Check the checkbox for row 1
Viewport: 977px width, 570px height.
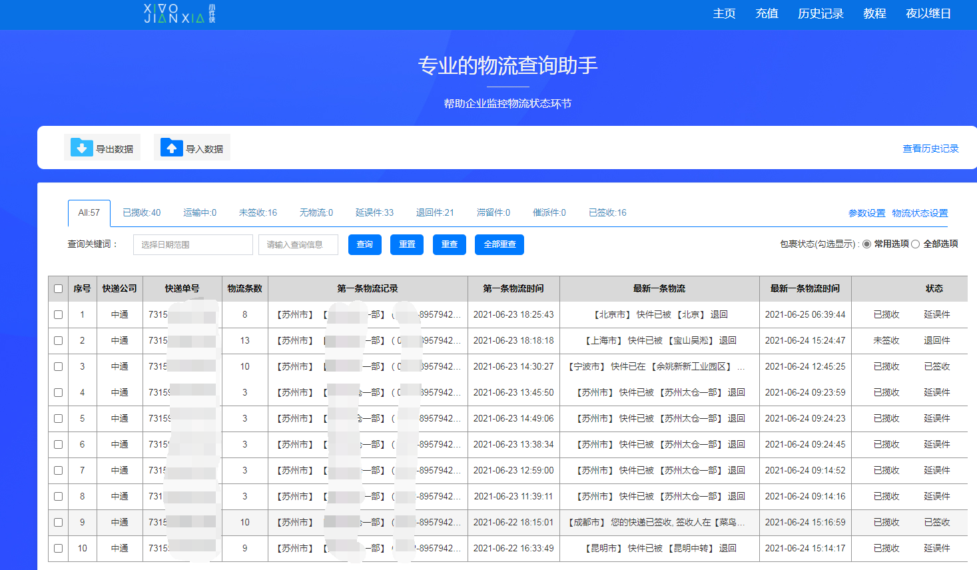[58, 314]
